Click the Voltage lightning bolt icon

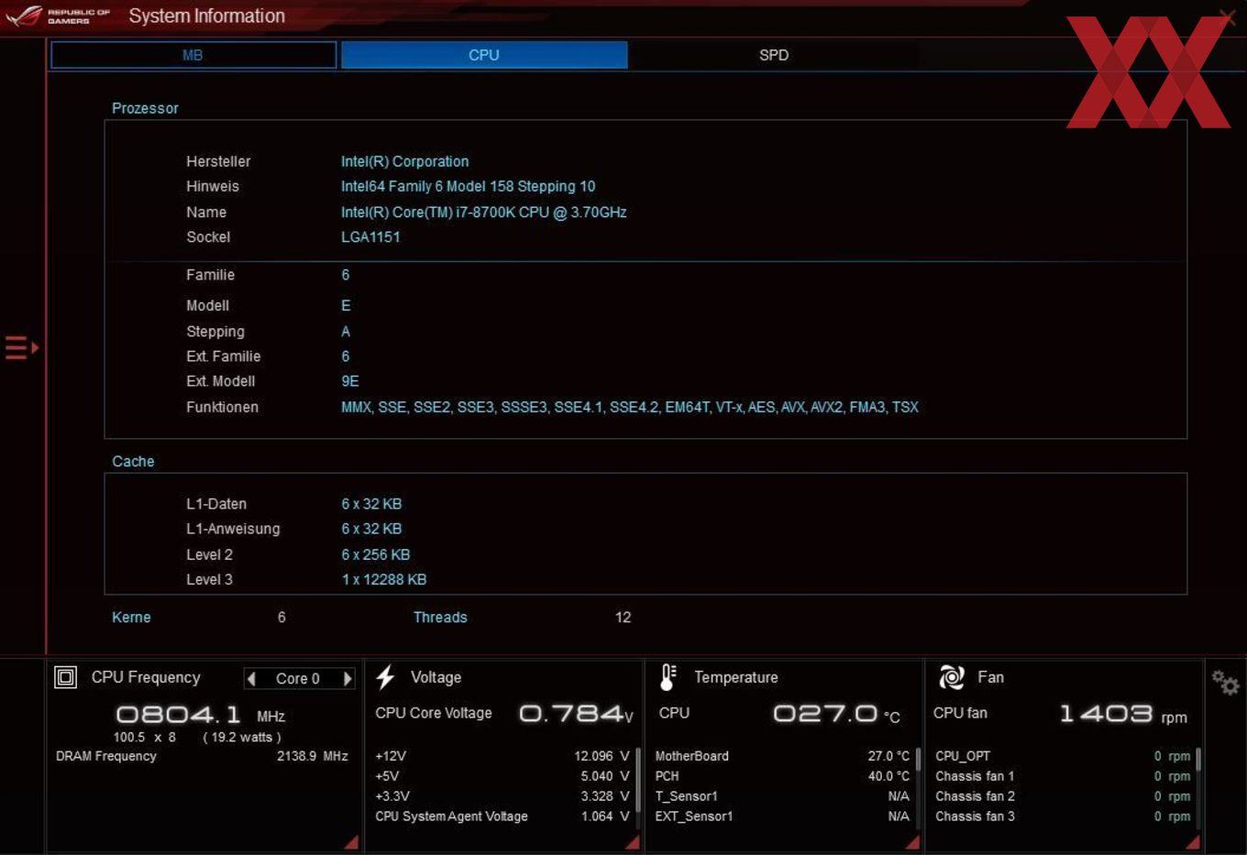(385, 677)
